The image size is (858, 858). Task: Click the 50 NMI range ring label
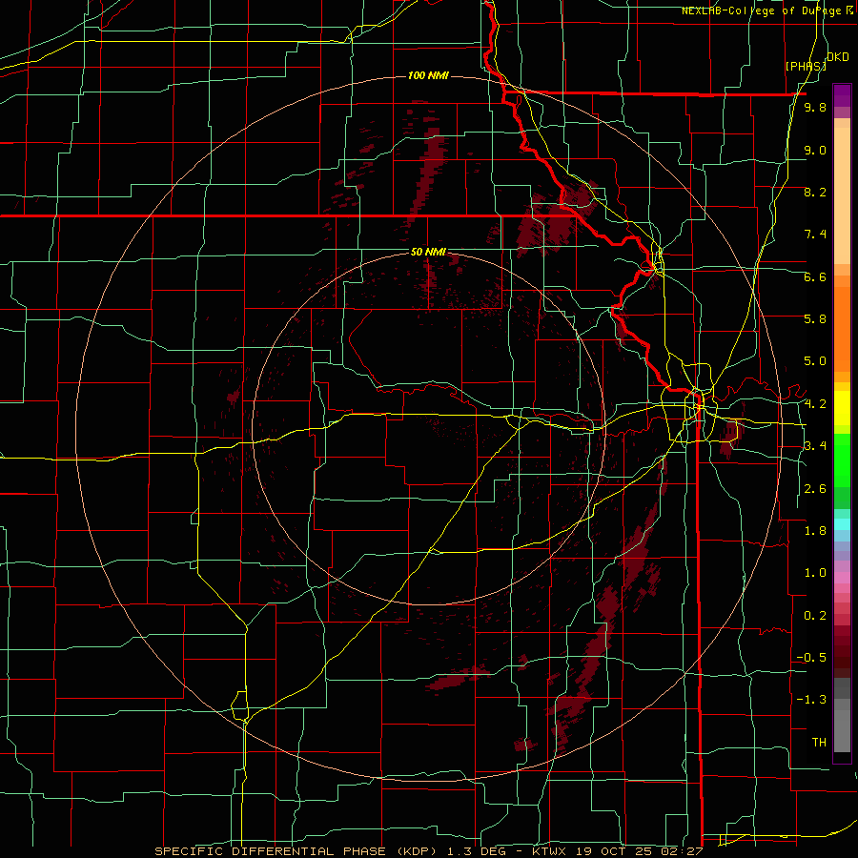[x=428, y=252]
